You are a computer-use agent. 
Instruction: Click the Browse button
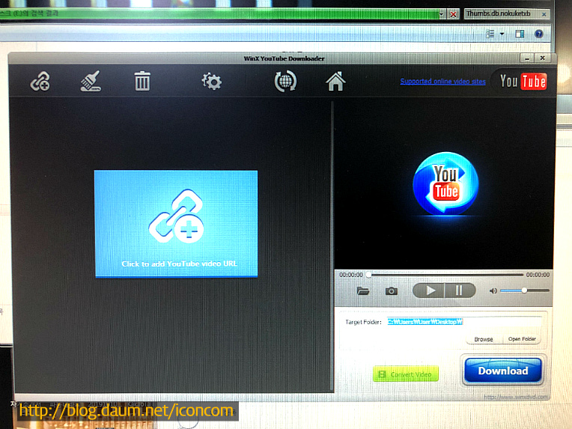click(x=484, y=339)
